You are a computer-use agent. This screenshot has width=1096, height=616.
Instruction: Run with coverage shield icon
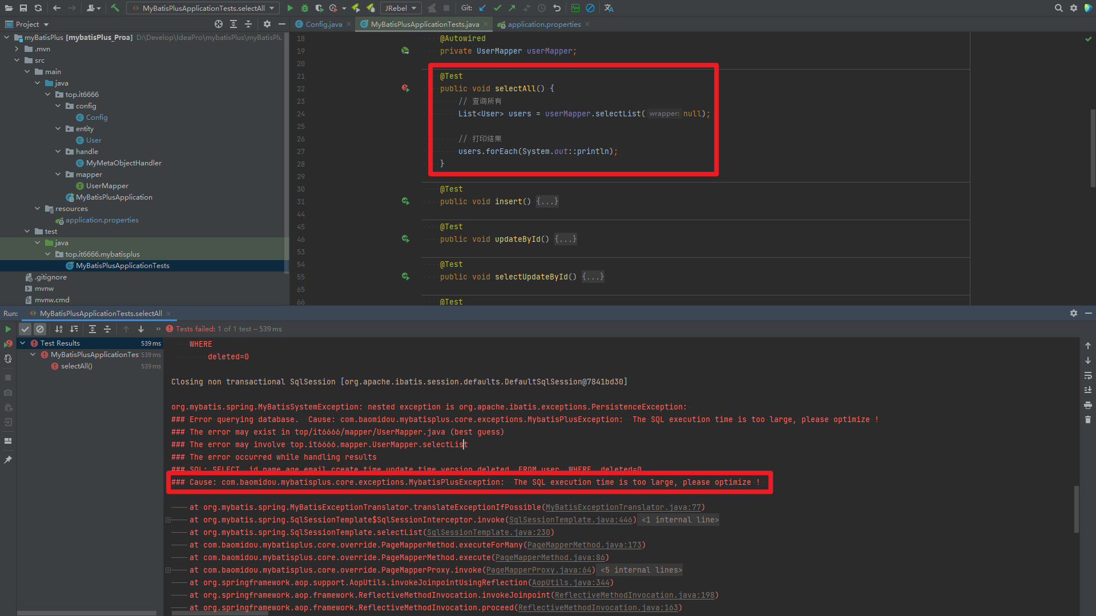point(319,8)
